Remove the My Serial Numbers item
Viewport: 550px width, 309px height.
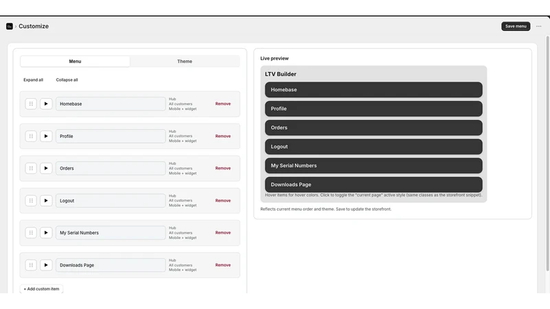[x=223, y=233]
